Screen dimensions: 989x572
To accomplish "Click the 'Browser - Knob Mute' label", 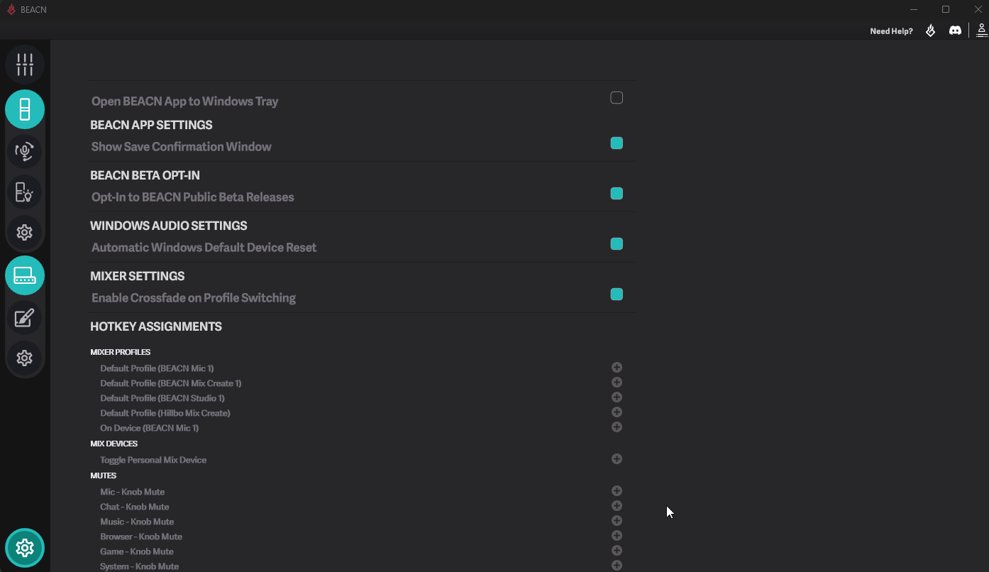I will click(141, 537).
